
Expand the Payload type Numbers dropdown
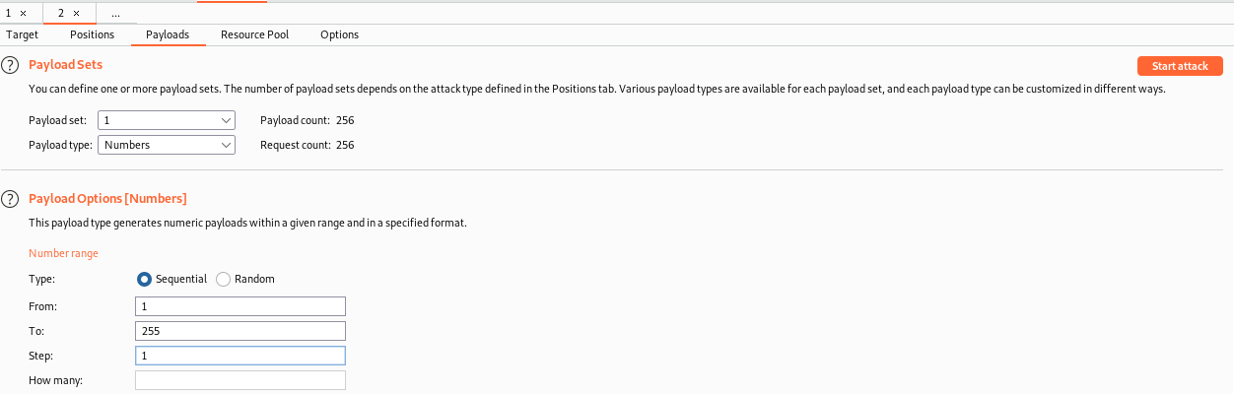(x=167, y=145)
